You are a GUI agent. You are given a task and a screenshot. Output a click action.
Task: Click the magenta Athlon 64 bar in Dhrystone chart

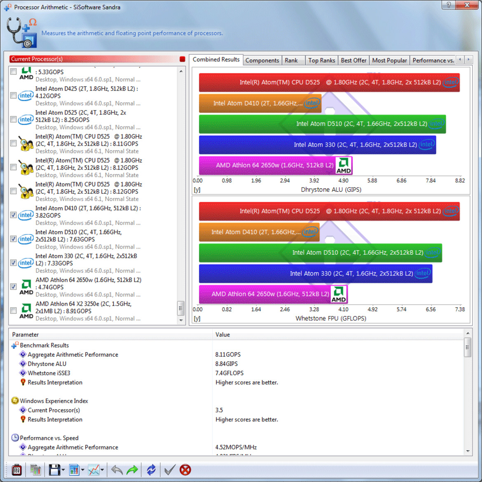click(276, 165)
